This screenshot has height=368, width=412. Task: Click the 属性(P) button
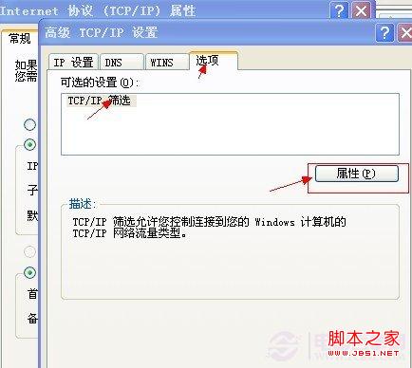point(357,174)
